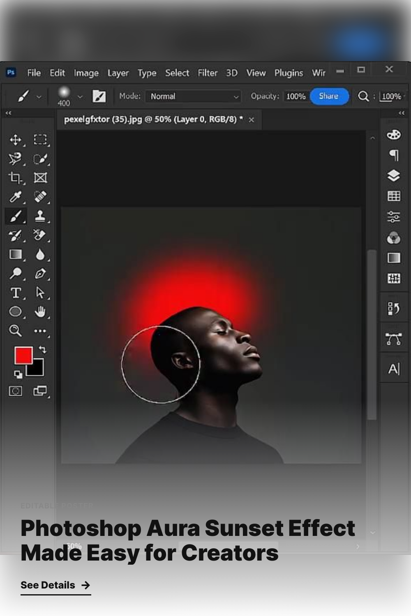This screenshot has width=411, height=616.
Task: Select the Gradient tool
Action: pos(16,255)
